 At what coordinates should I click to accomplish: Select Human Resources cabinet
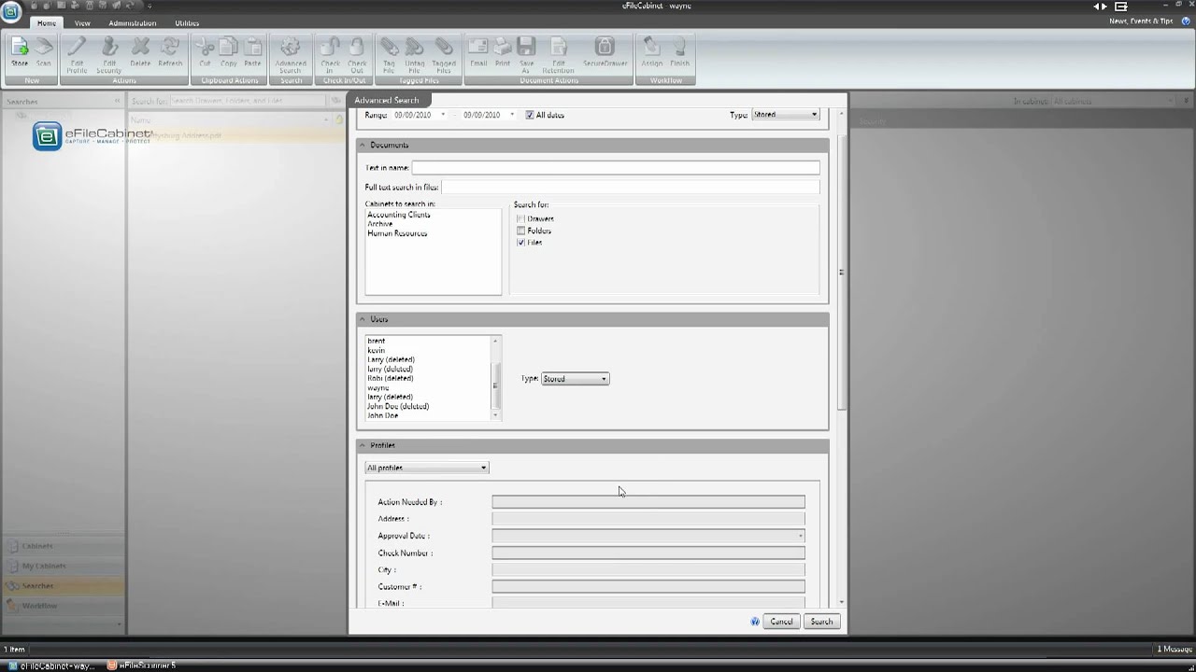(x=397, y=233)
